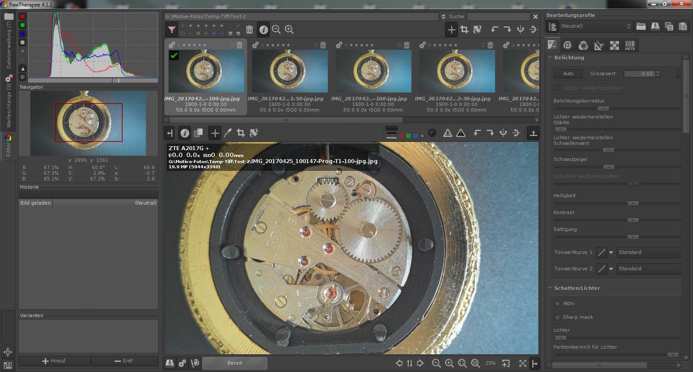693x372 pixels.
Task: Rotate left using the filmstrip toolbar icon
Action: pyautogui.click(x=495, y=29)
